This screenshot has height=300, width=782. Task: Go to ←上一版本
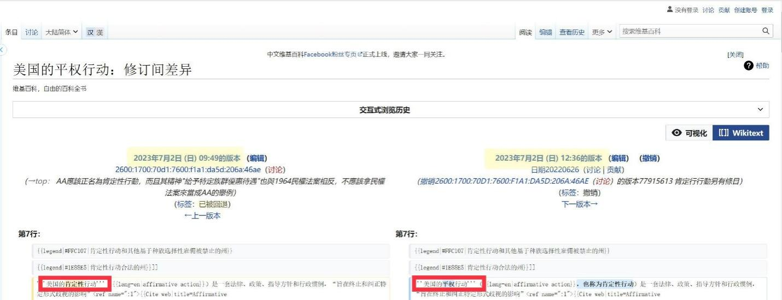click(x=202, y=215)
